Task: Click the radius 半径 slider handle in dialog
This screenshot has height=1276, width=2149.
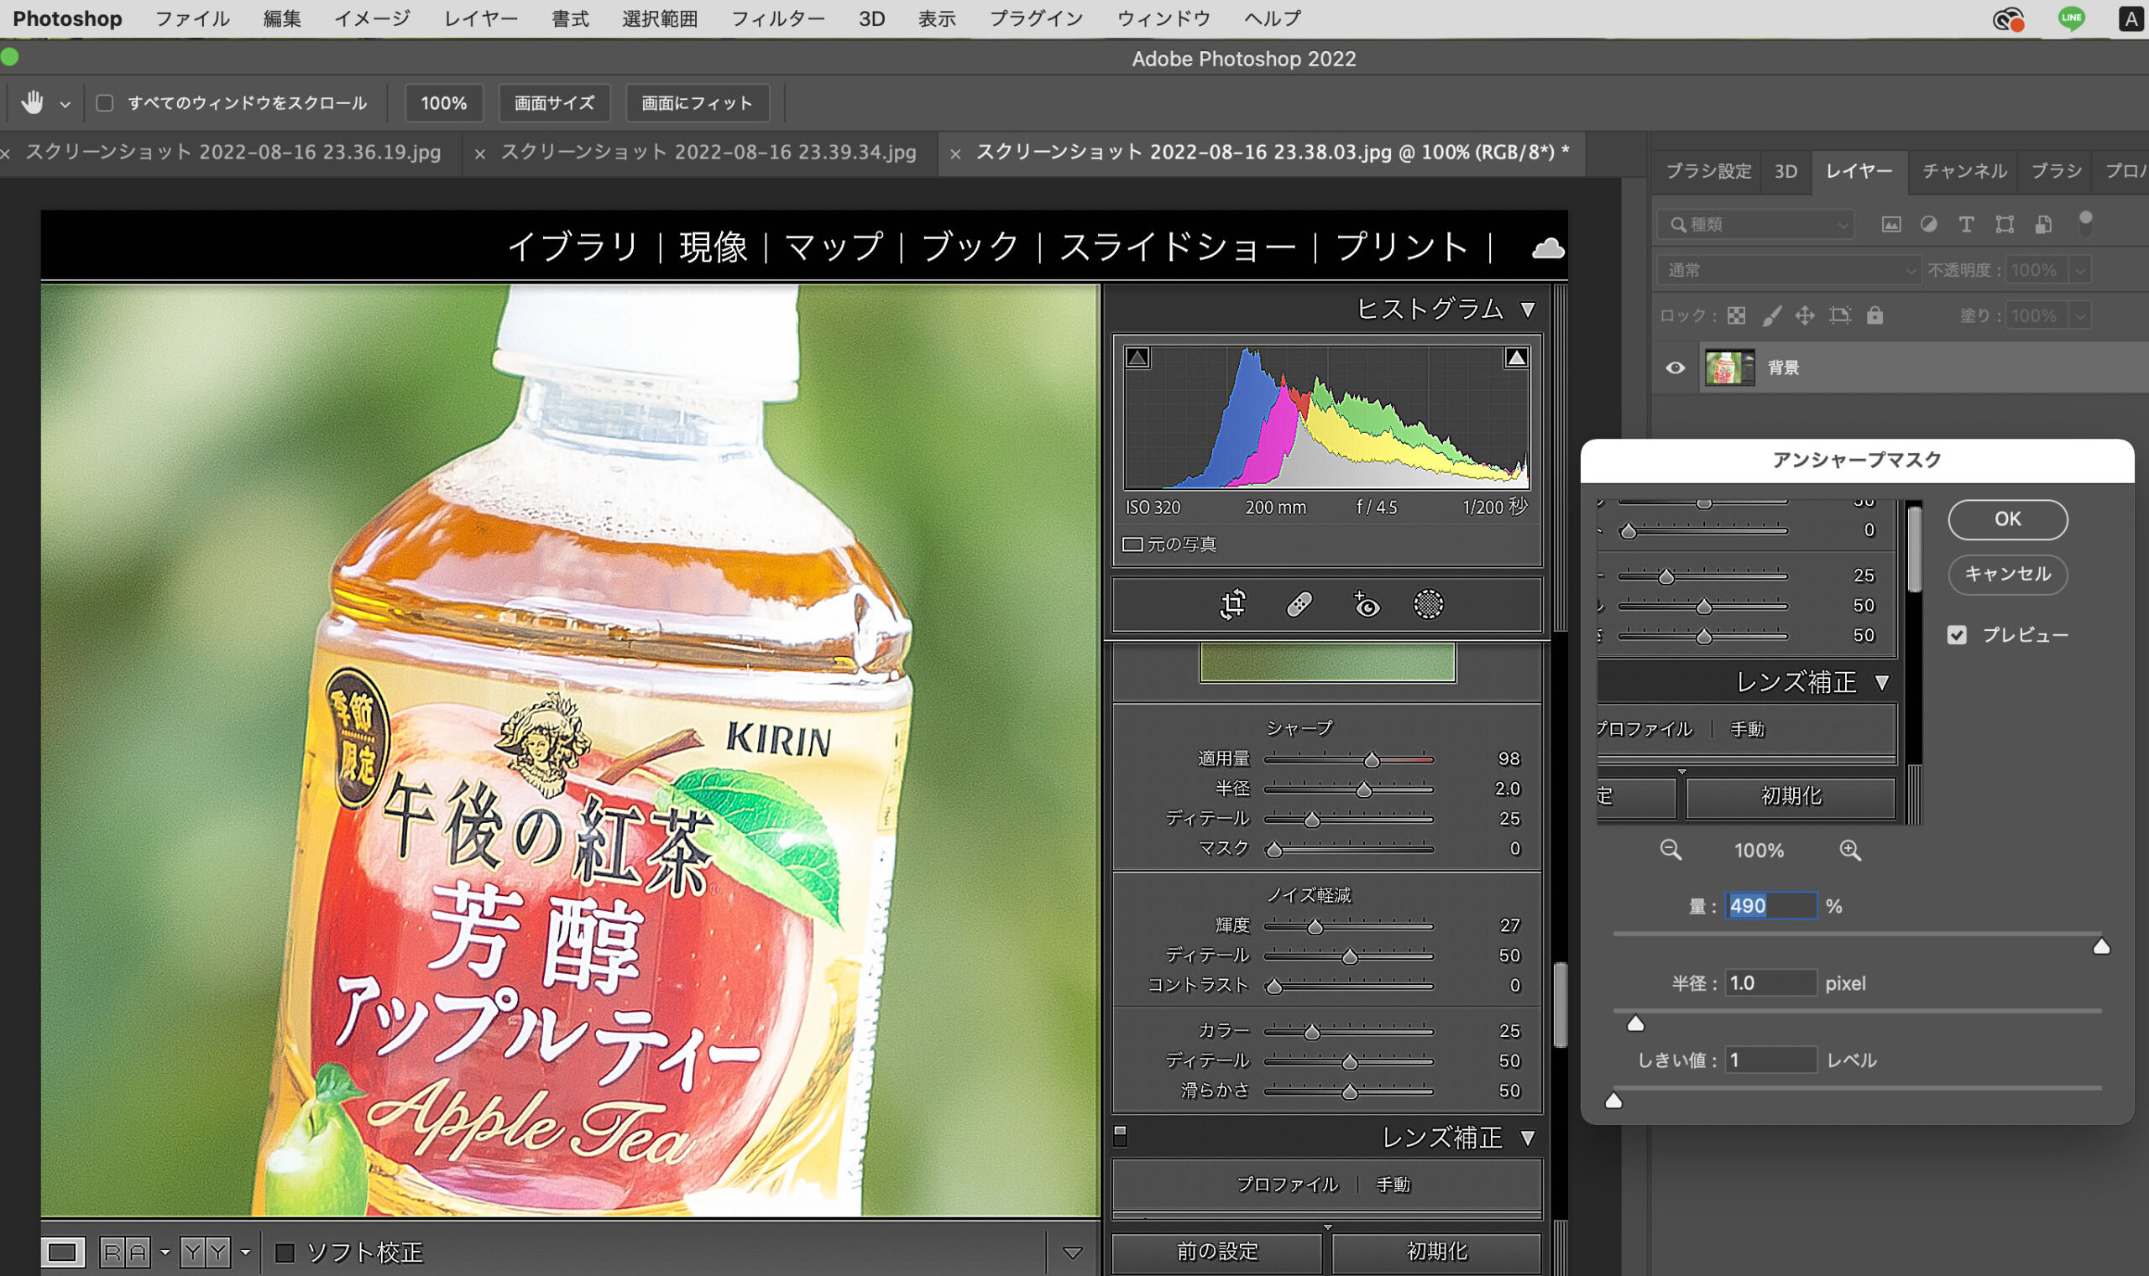Action: (x=1635, y=1023)
